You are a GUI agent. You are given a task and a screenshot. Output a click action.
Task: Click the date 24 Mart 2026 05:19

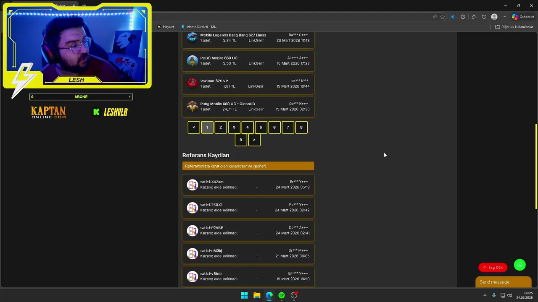pyautogui.click(x=293, y=187)
